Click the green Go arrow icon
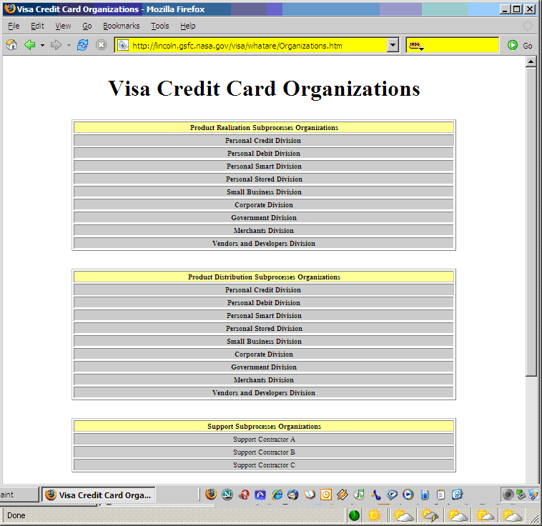The height and width of the screenshot is (526, 542). coord(512,45)
